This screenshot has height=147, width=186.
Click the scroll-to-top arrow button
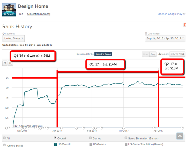[x=180, y=136]
